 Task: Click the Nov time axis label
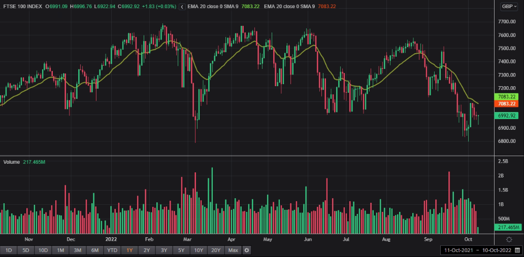[29, 239]
